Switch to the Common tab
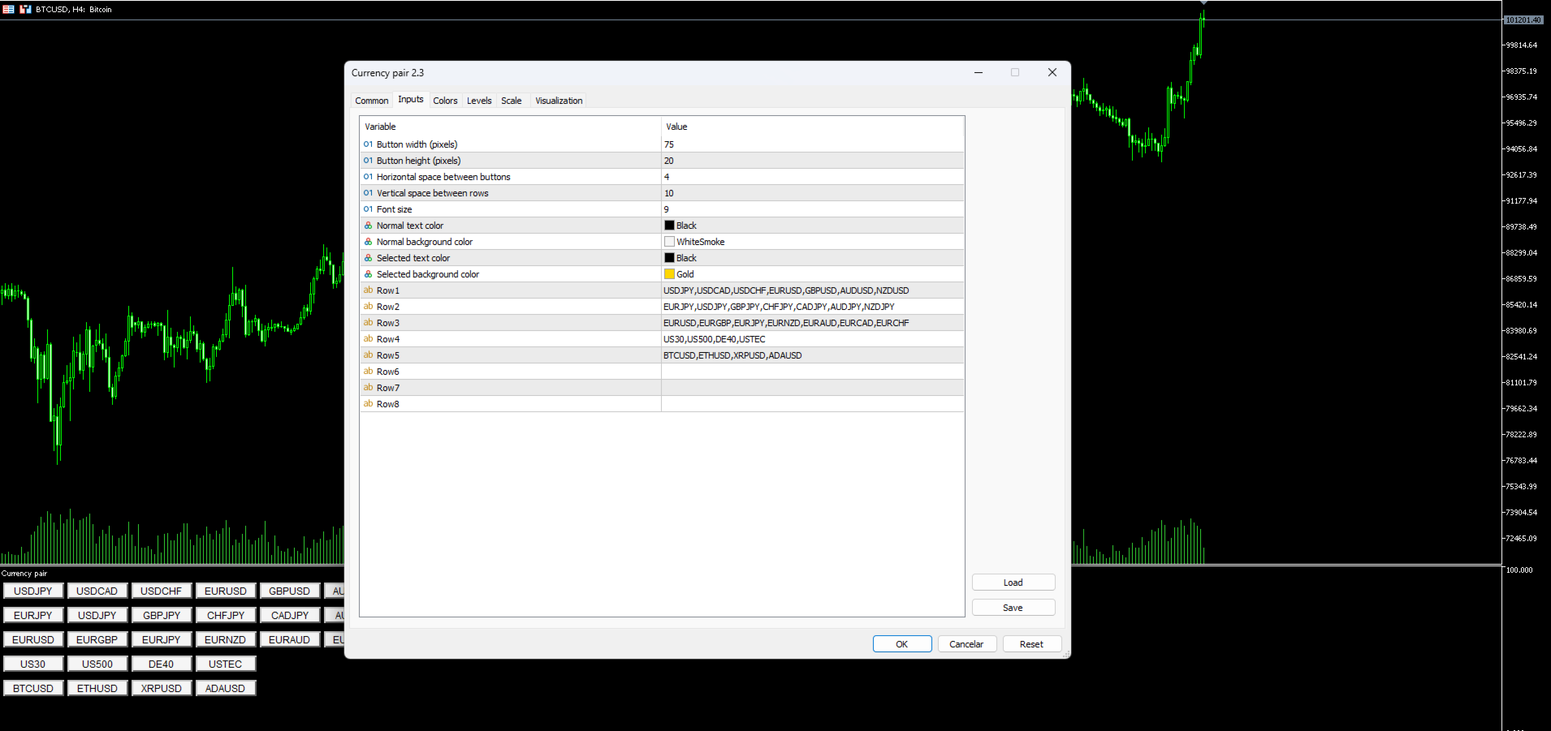Viewport: 1551px width, 731px height. (372, 101)
